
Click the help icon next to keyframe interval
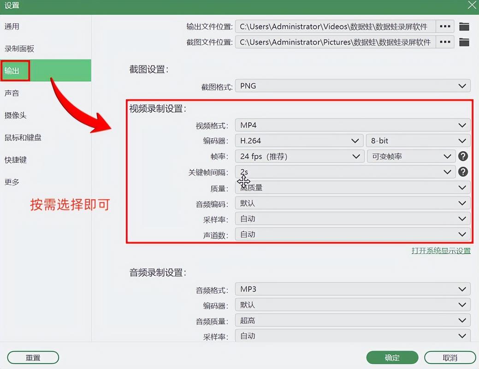coord(463,172)
